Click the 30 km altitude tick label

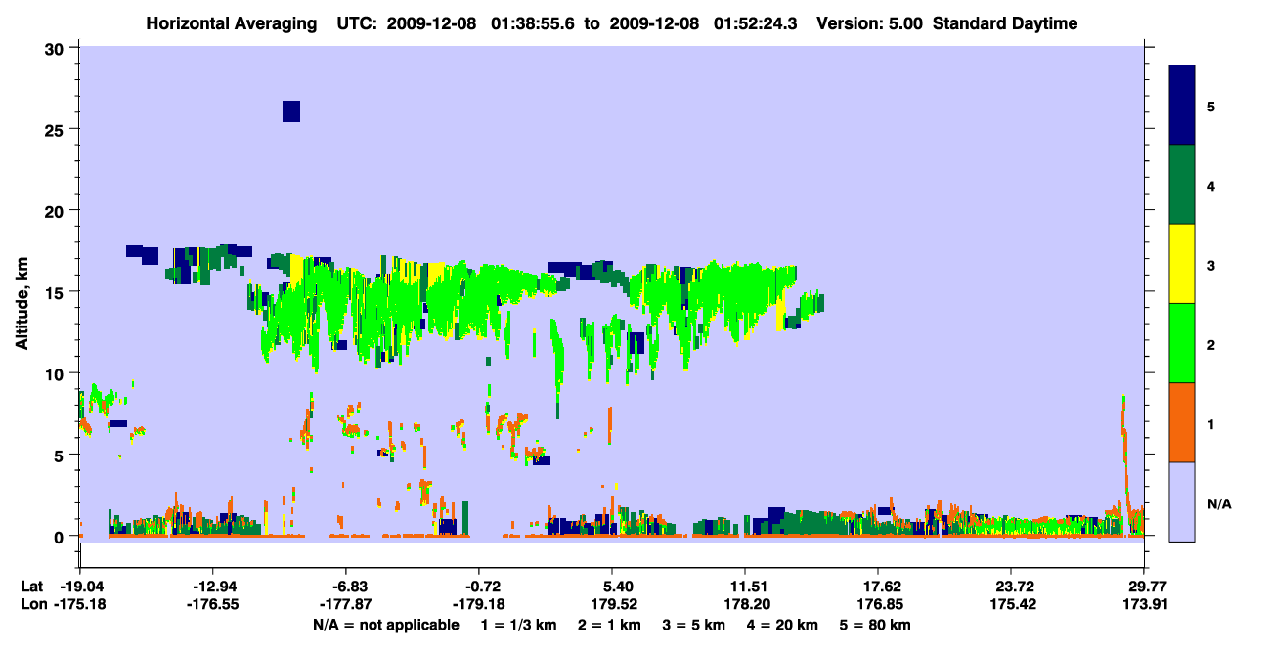click(58, 47)
